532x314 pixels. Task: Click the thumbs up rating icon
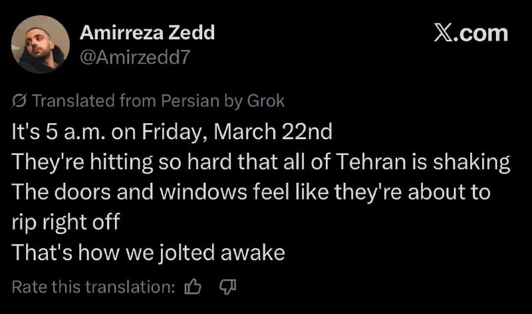(193, 287)
